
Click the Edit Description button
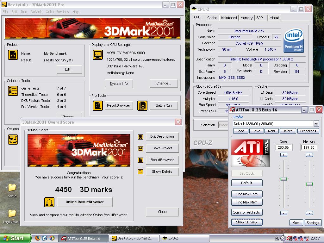coord(162,137)
